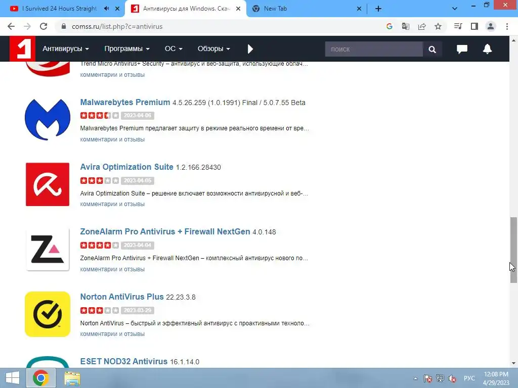Open comments and reviews under Norton
The width and height of the screenshot is (518, 388).
(x=112, y=334)
